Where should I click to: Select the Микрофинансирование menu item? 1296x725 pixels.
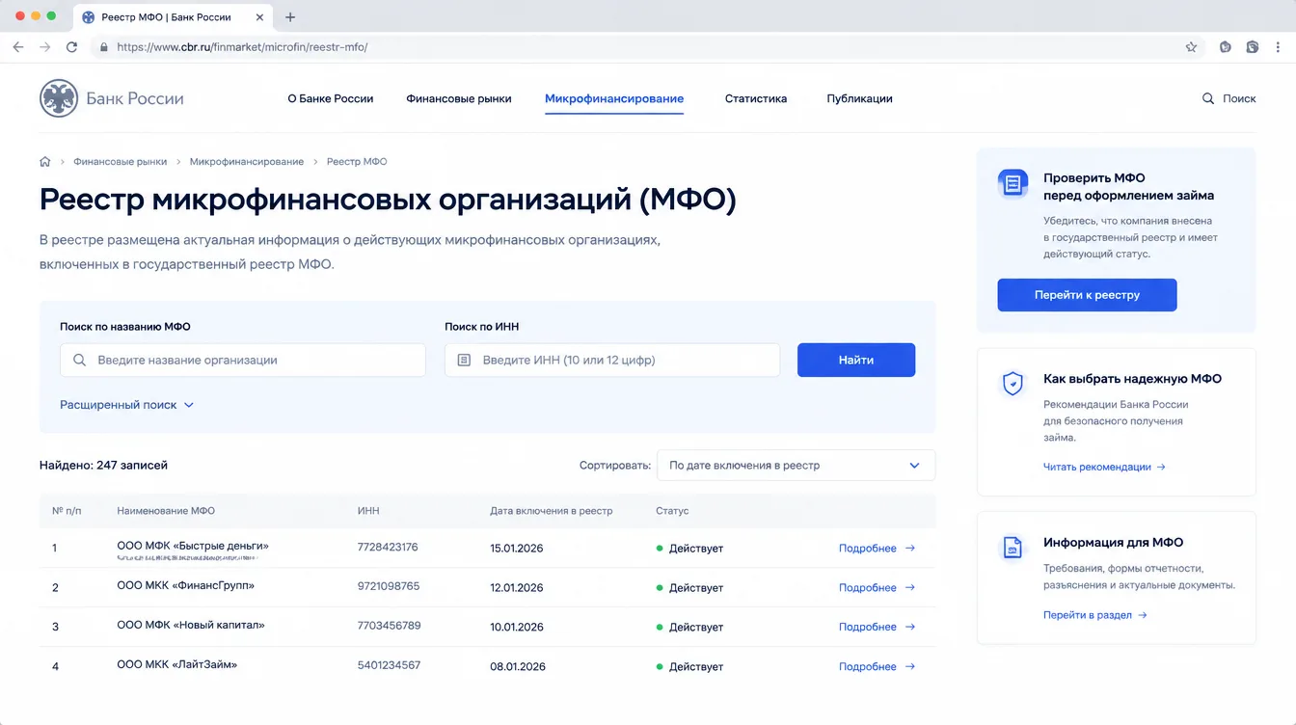coord(614,98)
